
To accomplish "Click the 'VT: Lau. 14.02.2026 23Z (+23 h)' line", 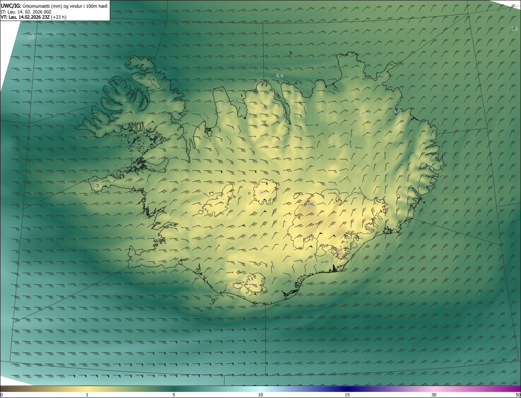I will (33, 17).
